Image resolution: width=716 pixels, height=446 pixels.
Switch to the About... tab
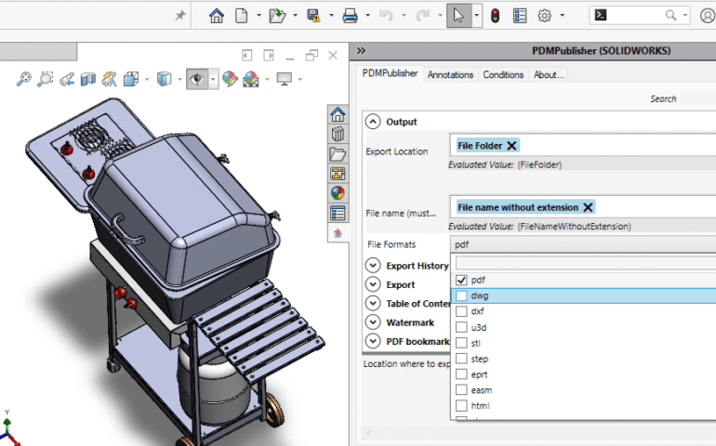549,75
